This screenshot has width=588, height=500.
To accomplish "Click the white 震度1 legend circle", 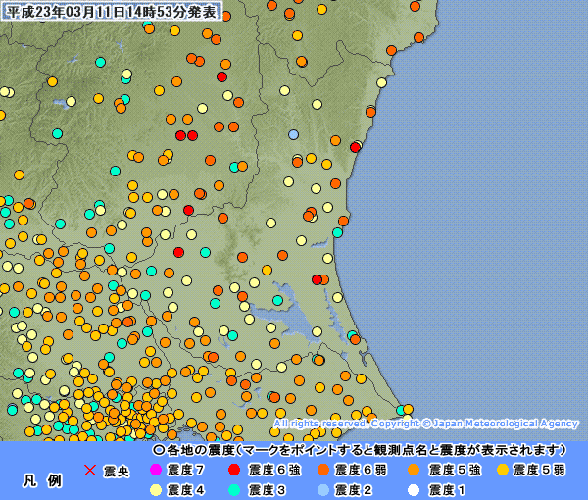I will click(x=414, y=489).
